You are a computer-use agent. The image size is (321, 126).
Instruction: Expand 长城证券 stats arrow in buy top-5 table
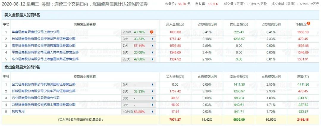pyautogui.click(x=152, y=39)
